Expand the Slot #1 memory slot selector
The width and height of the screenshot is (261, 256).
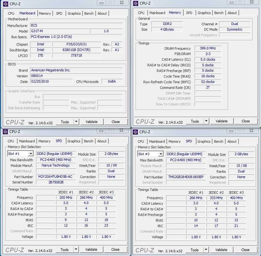[31, 153]
